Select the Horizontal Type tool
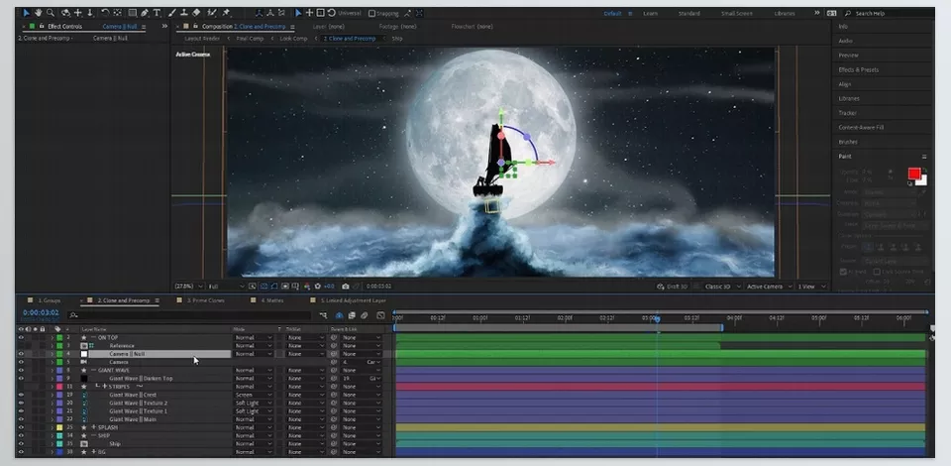Image resolution: width=951 pixels, height=466 pixels. point(157,13)
